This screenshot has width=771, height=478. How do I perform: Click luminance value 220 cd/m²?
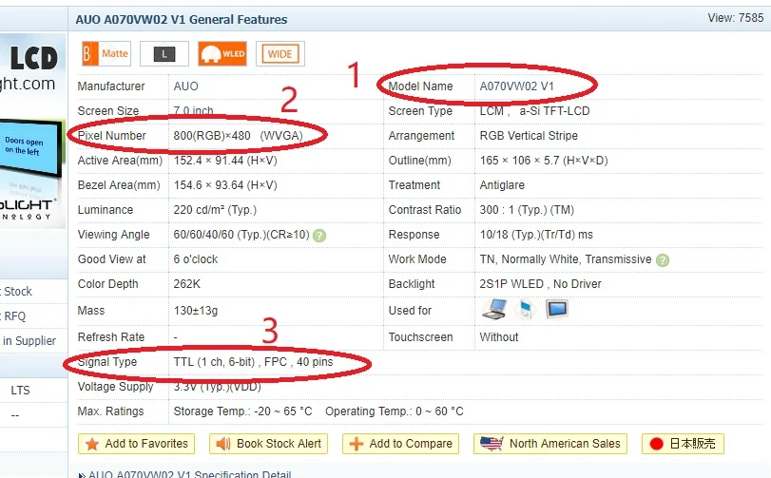tap(215, 210)
